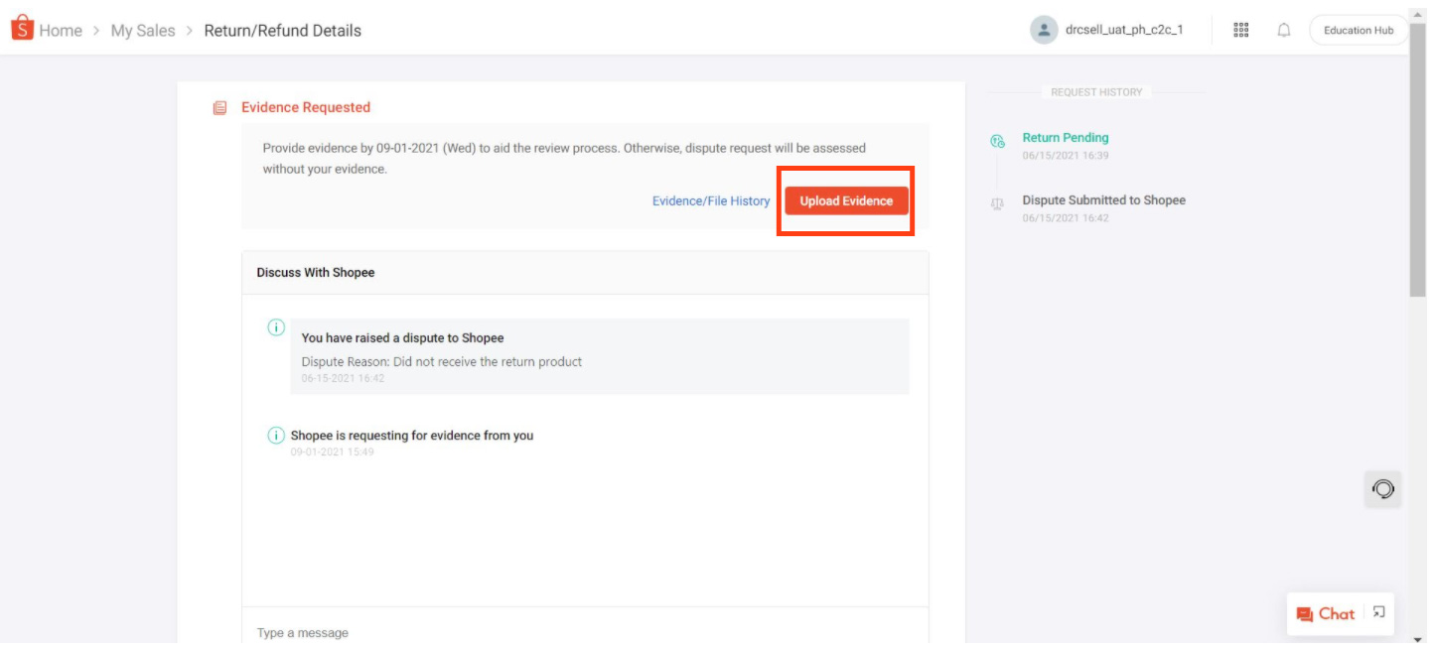The width and height of the screenshot is (1435, 649).
Task: Navigate to Home breadcrumb
Action: [x=62, y=30]
